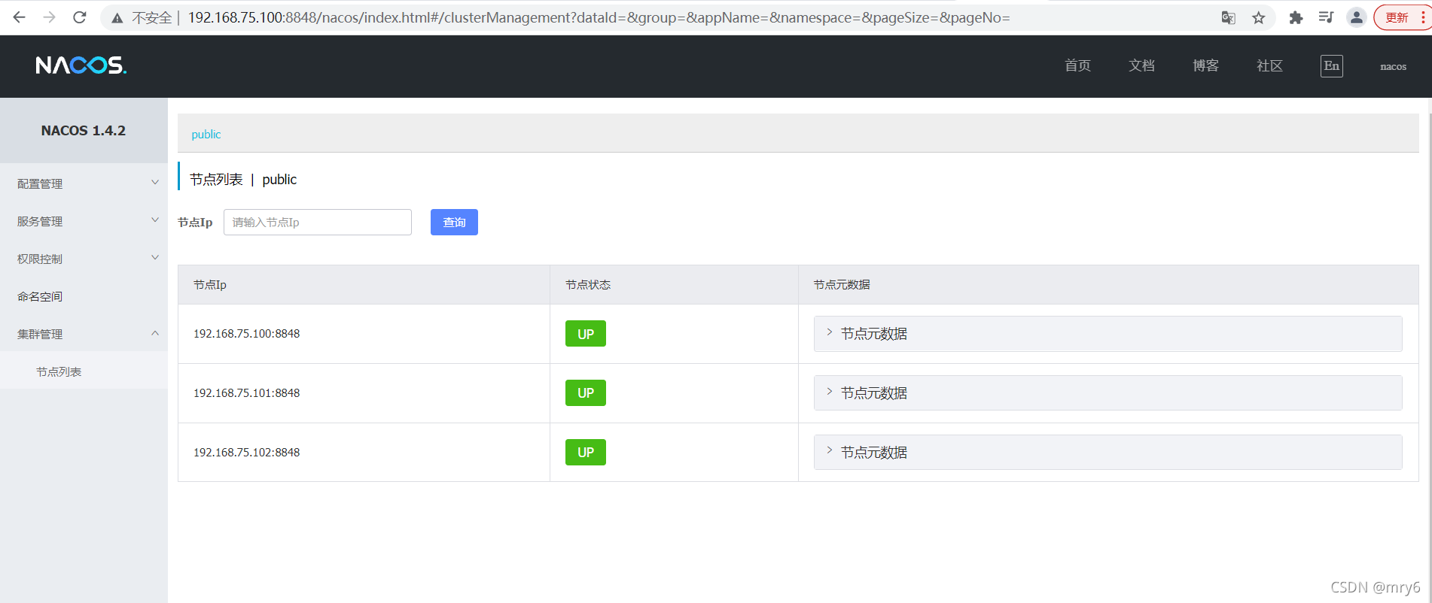1432x603 pixels.
Task: Reload the page with refresh icon
Action: [79, 17]
